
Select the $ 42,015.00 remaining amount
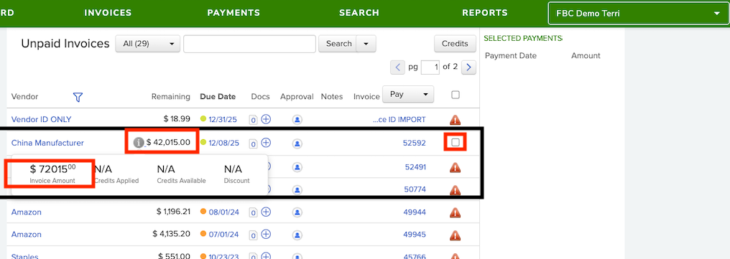pyautogui.click(x=168, y=142)
